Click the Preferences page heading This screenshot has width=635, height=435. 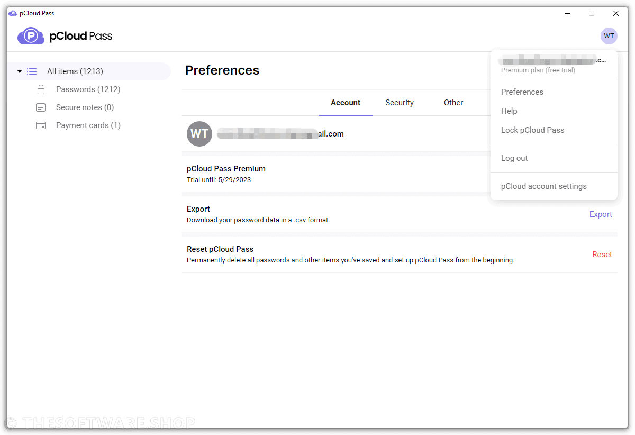[x=222, y=70]
